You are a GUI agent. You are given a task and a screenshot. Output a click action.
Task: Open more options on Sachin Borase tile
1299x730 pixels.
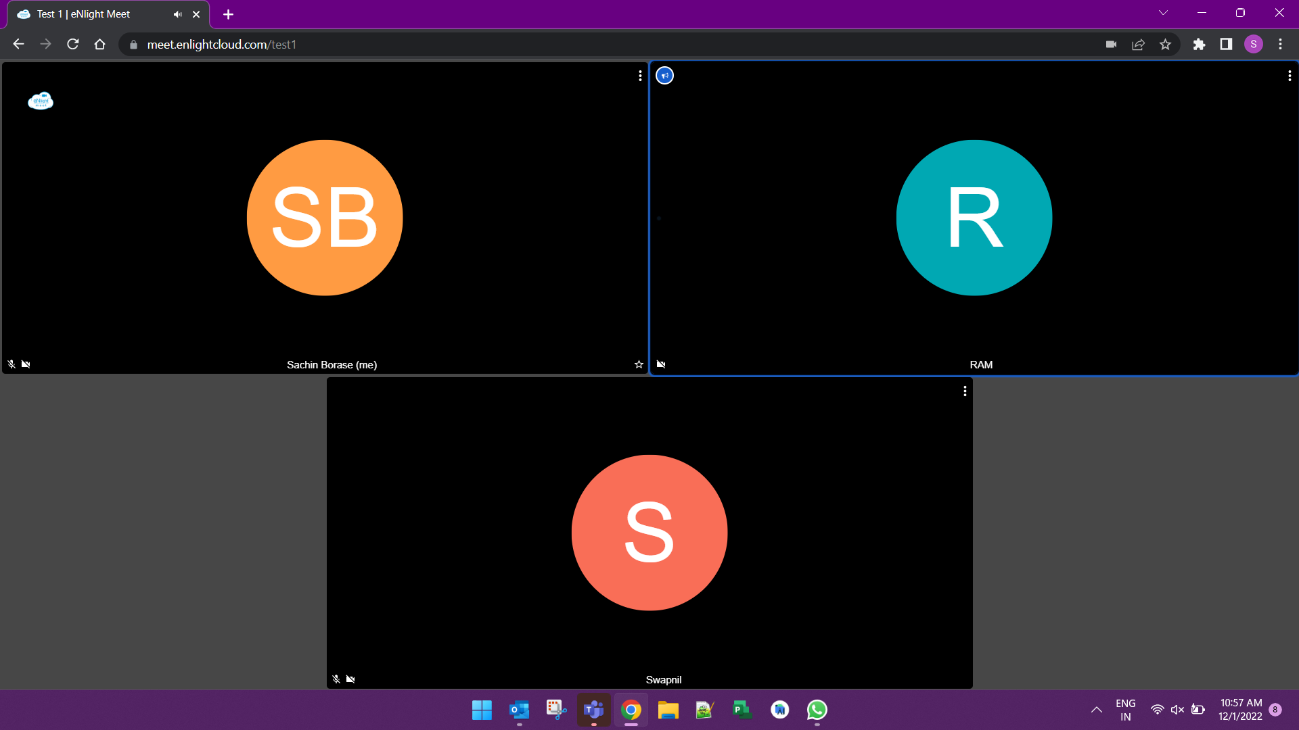(x=640, y=76)
